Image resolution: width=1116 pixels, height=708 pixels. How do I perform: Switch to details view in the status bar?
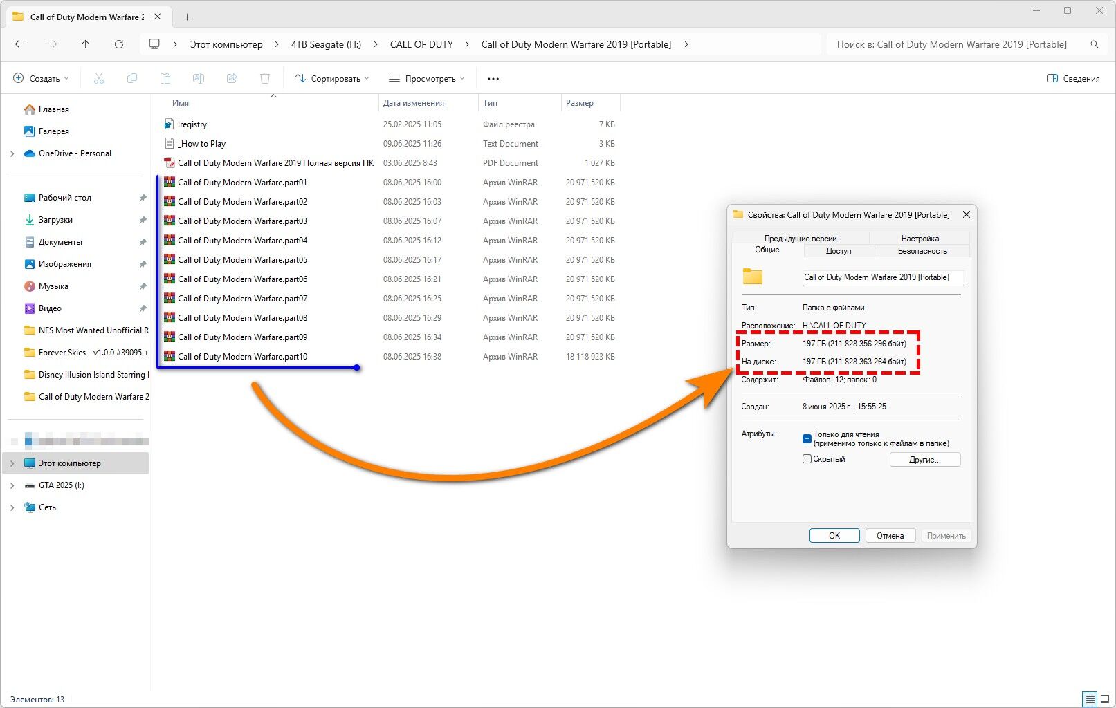(1090, 700)
